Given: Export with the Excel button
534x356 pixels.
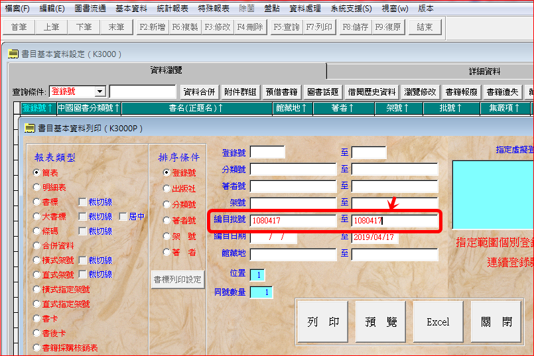Looking at the screenshot, I should point(438,322).
